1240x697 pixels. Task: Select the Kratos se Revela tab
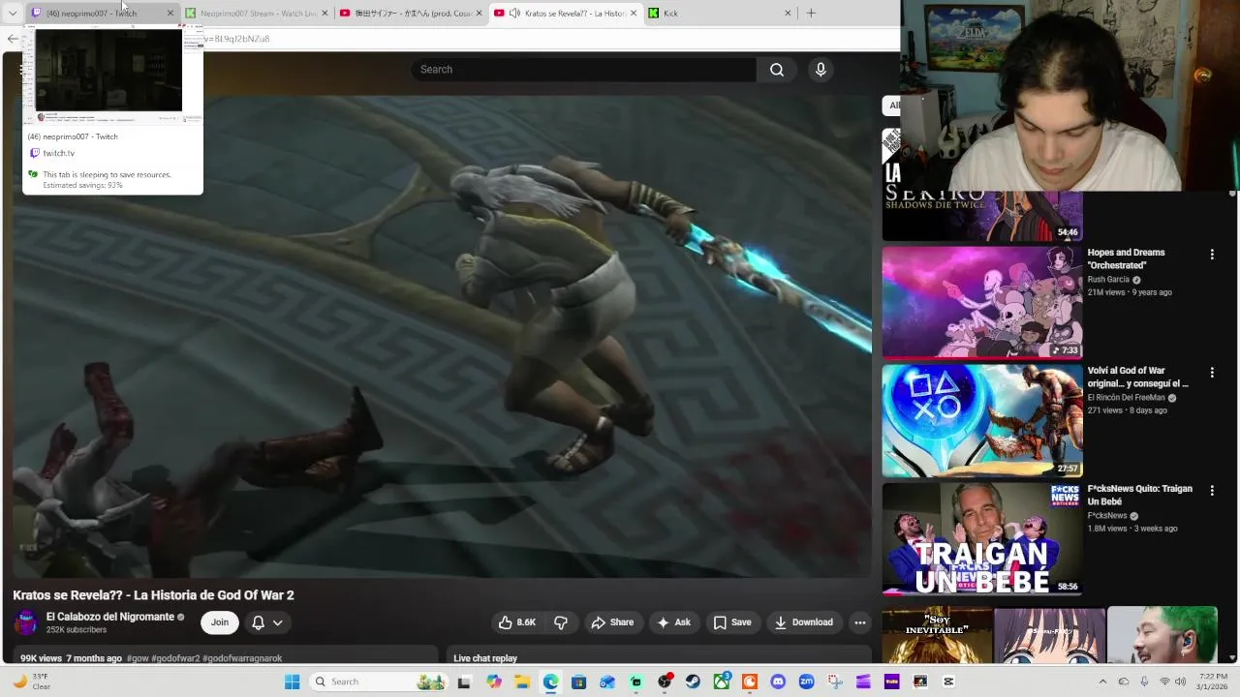point(568,14)
